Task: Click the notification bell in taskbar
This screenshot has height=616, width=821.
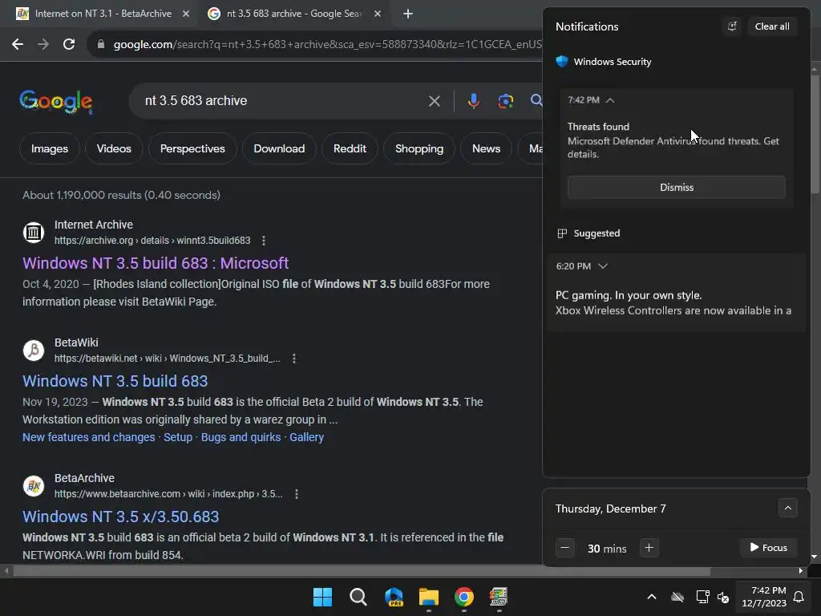Action: 799,597
